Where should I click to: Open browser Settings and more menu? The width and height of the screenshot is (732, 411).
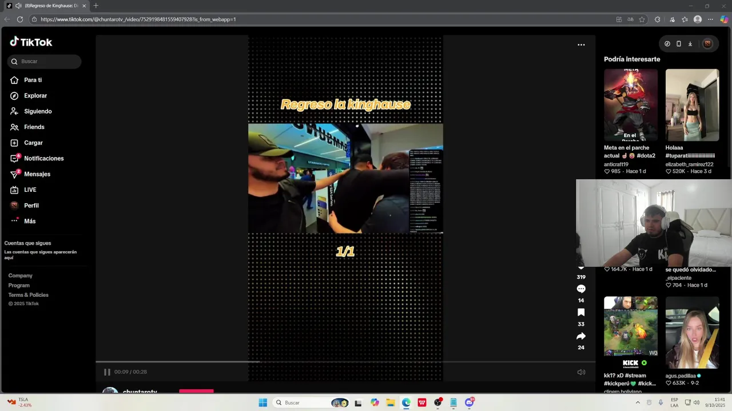pyautogui.click(x=711, y=19)
